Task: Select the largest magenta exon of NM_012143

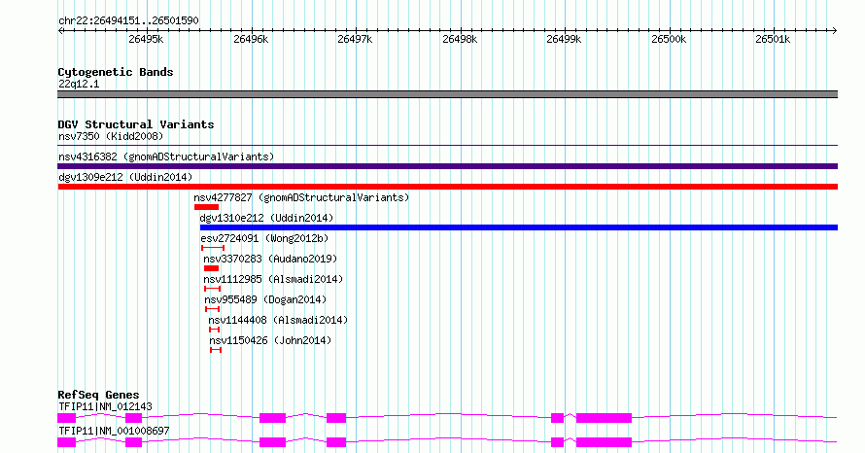Action: [605, 418]
